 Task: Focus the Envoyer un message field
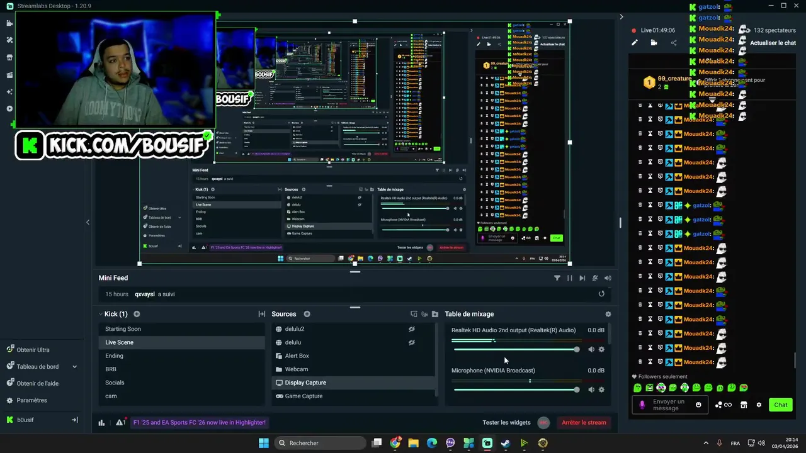pyautogui.click(x=670, y=405)
